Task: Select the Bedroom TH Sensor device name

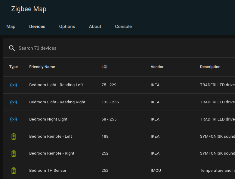Action: (48, 171)
